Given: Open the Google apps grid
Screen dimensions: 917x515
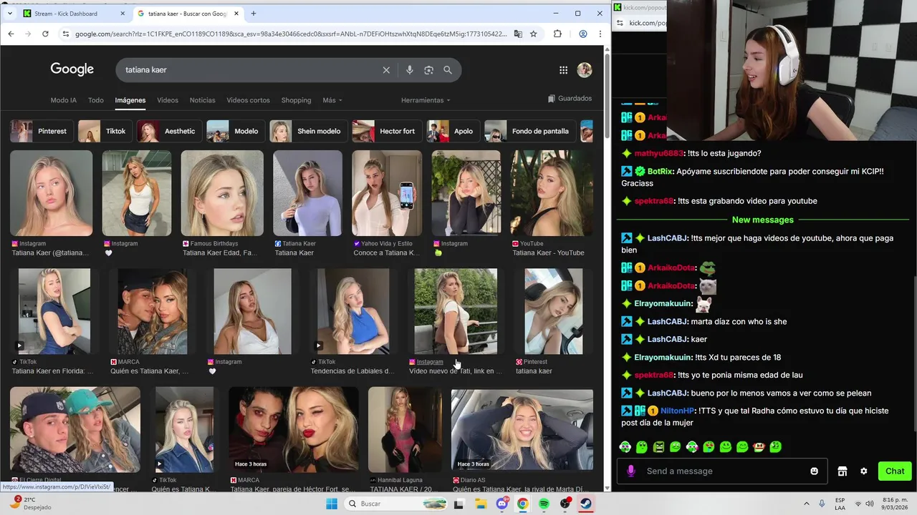Looking at the screenshot, I should point(563,70).
